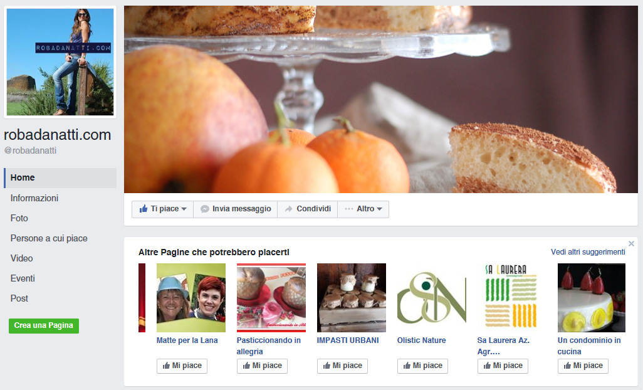The width and height of the screenshot is (643, 390).
Task: Open the Altro dropdown menu
Action: (x=363, y=209)
